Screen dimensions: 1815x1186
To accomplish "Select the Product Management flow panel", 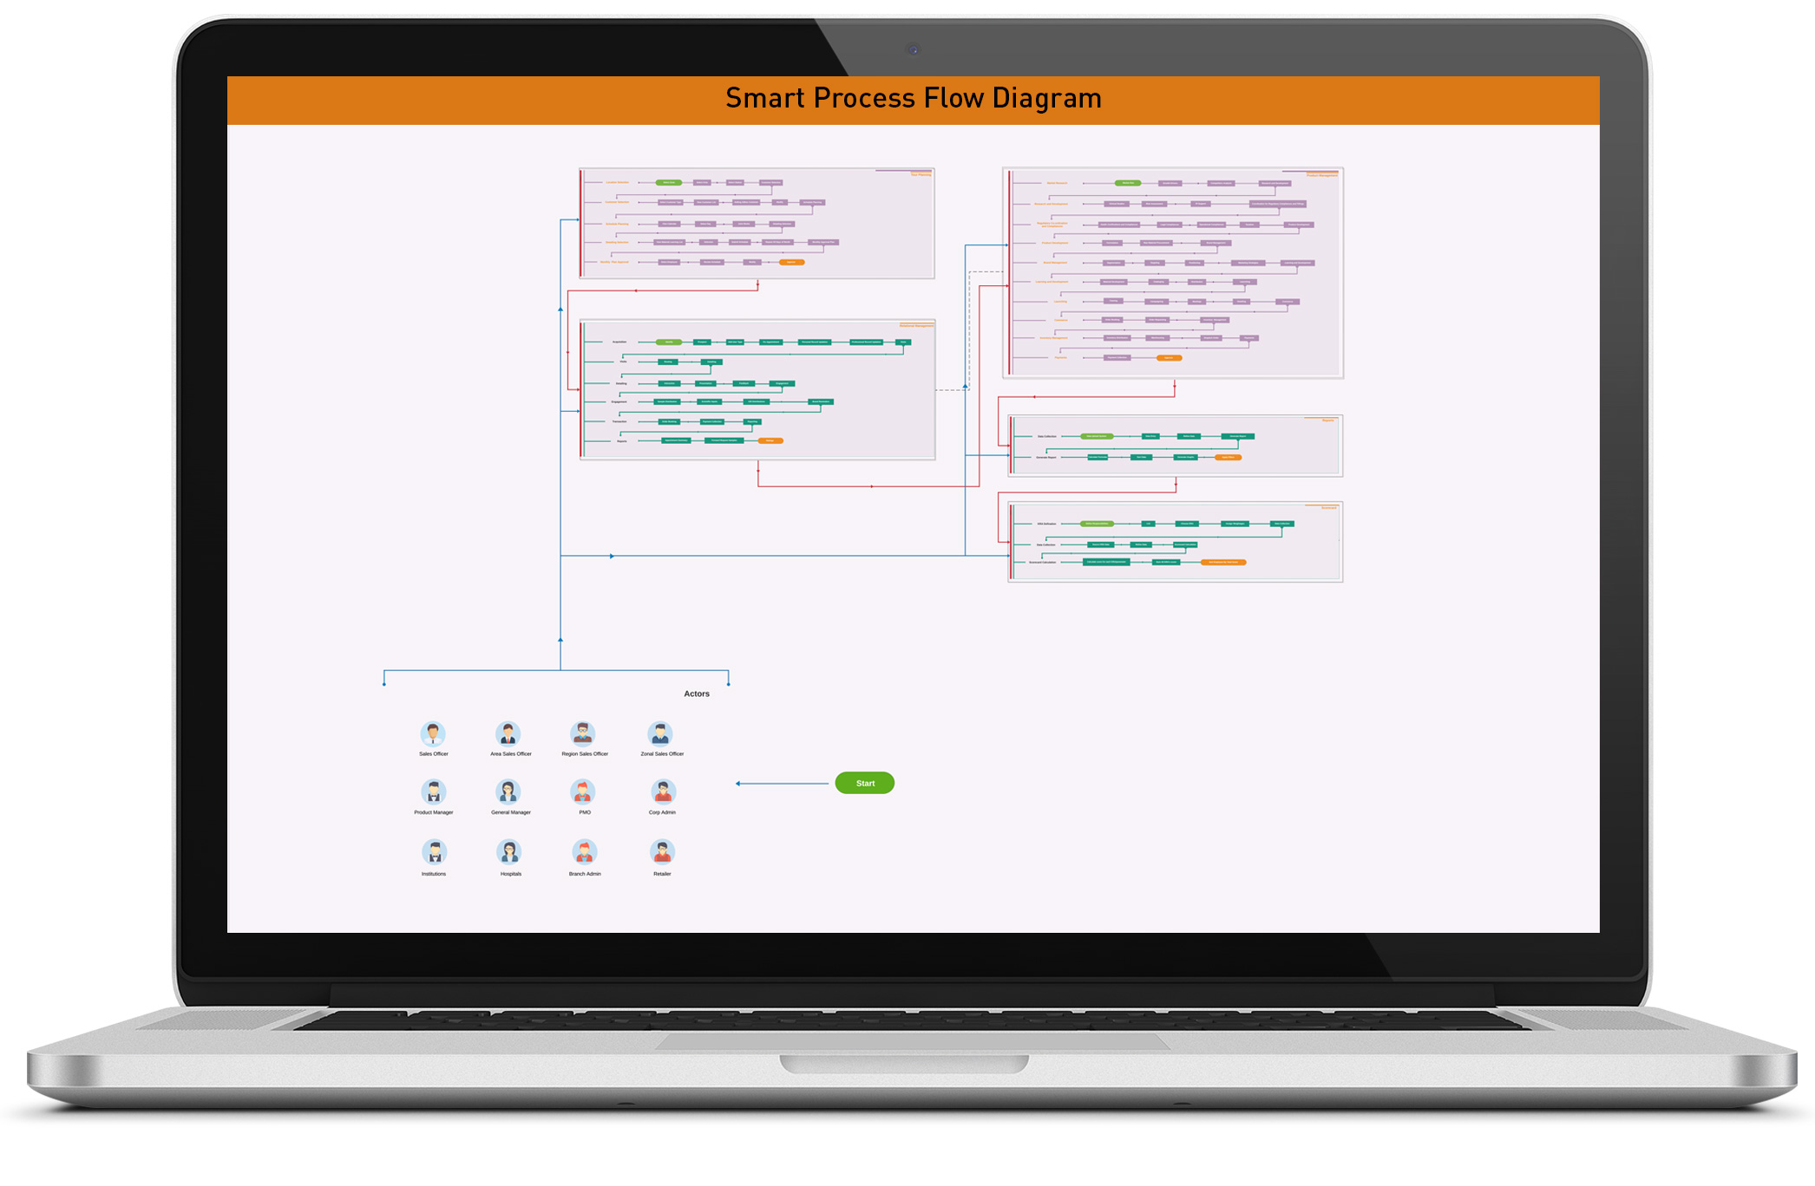I will pos(1172,273).
